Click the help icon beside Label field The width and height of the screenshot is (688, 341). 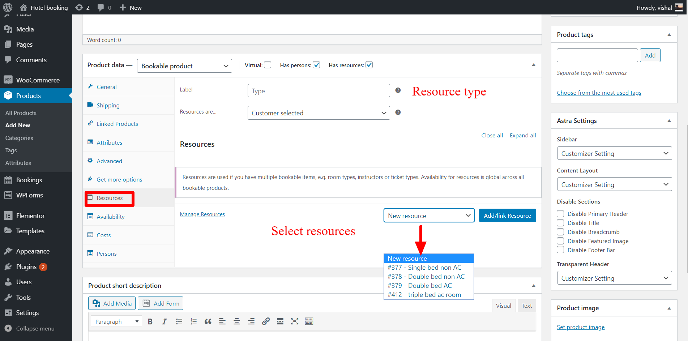point(398,90)
